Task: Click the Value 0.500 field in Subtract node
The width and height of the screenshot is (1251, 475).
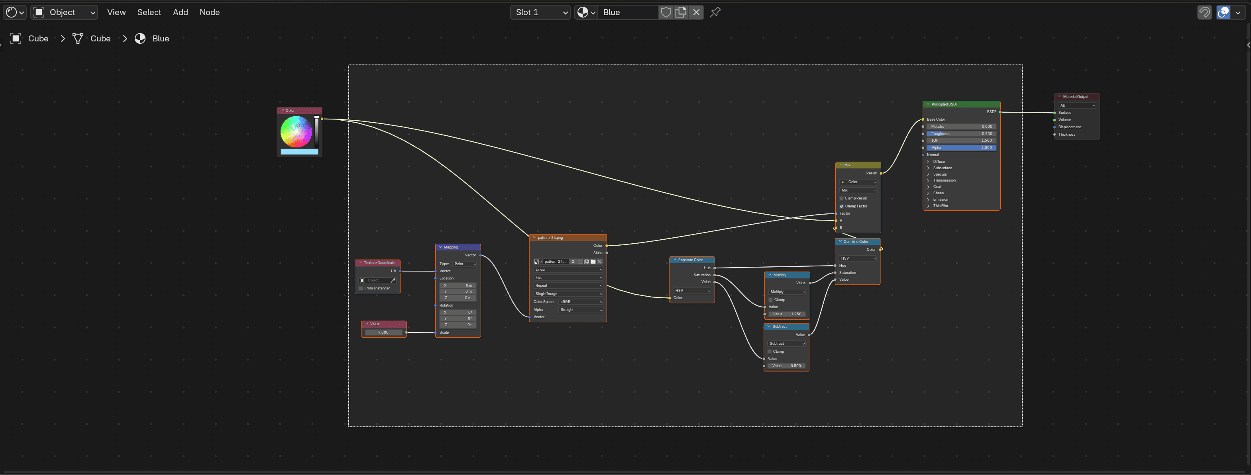Action: click(x=786, y=366)
